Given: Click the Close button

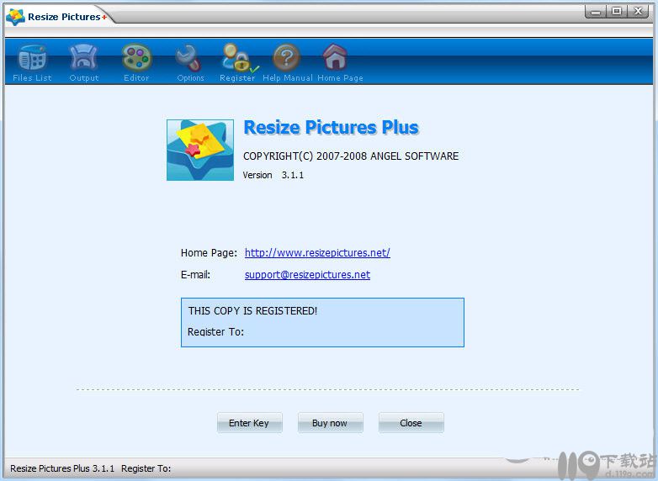Looking at the screenshot, I should pyautogui.click(x=411, y=423).
